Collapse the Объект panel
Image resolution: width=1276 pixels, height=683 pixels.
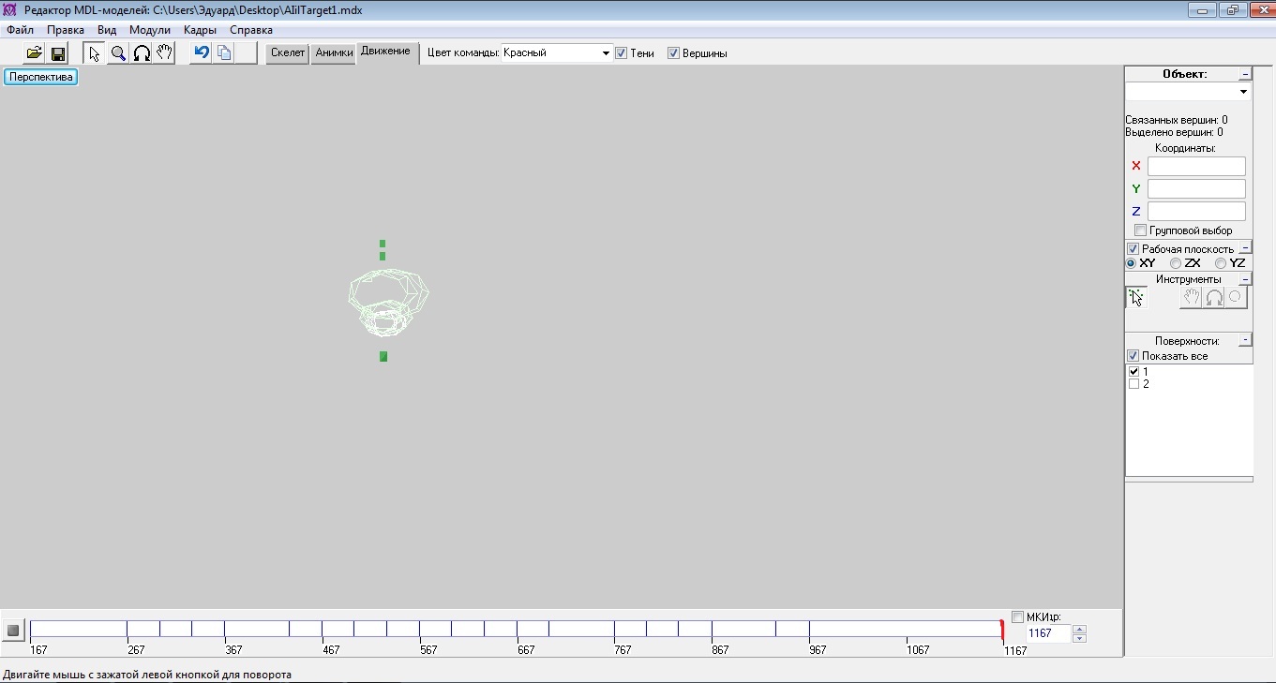coord(1245,74)
